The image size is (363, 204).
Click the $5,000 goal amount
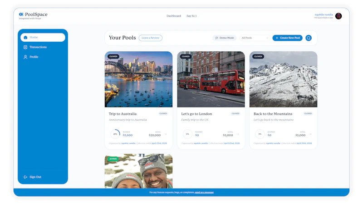(300, 135)
